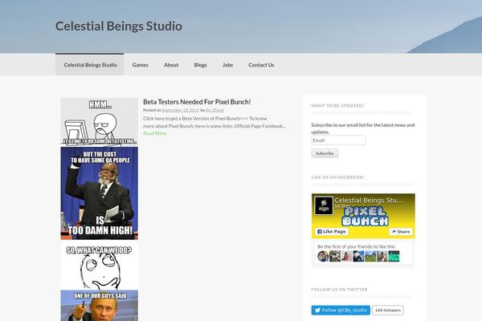Click the "Subscribe to our email list" text
The image size is (482, 321).
click(x=363, y=128)
